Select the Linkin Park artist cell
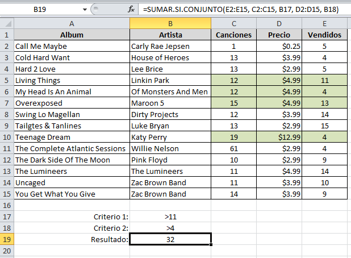Image resolution: width=351 pixels, height=258 pixels. tap(170, 80)
